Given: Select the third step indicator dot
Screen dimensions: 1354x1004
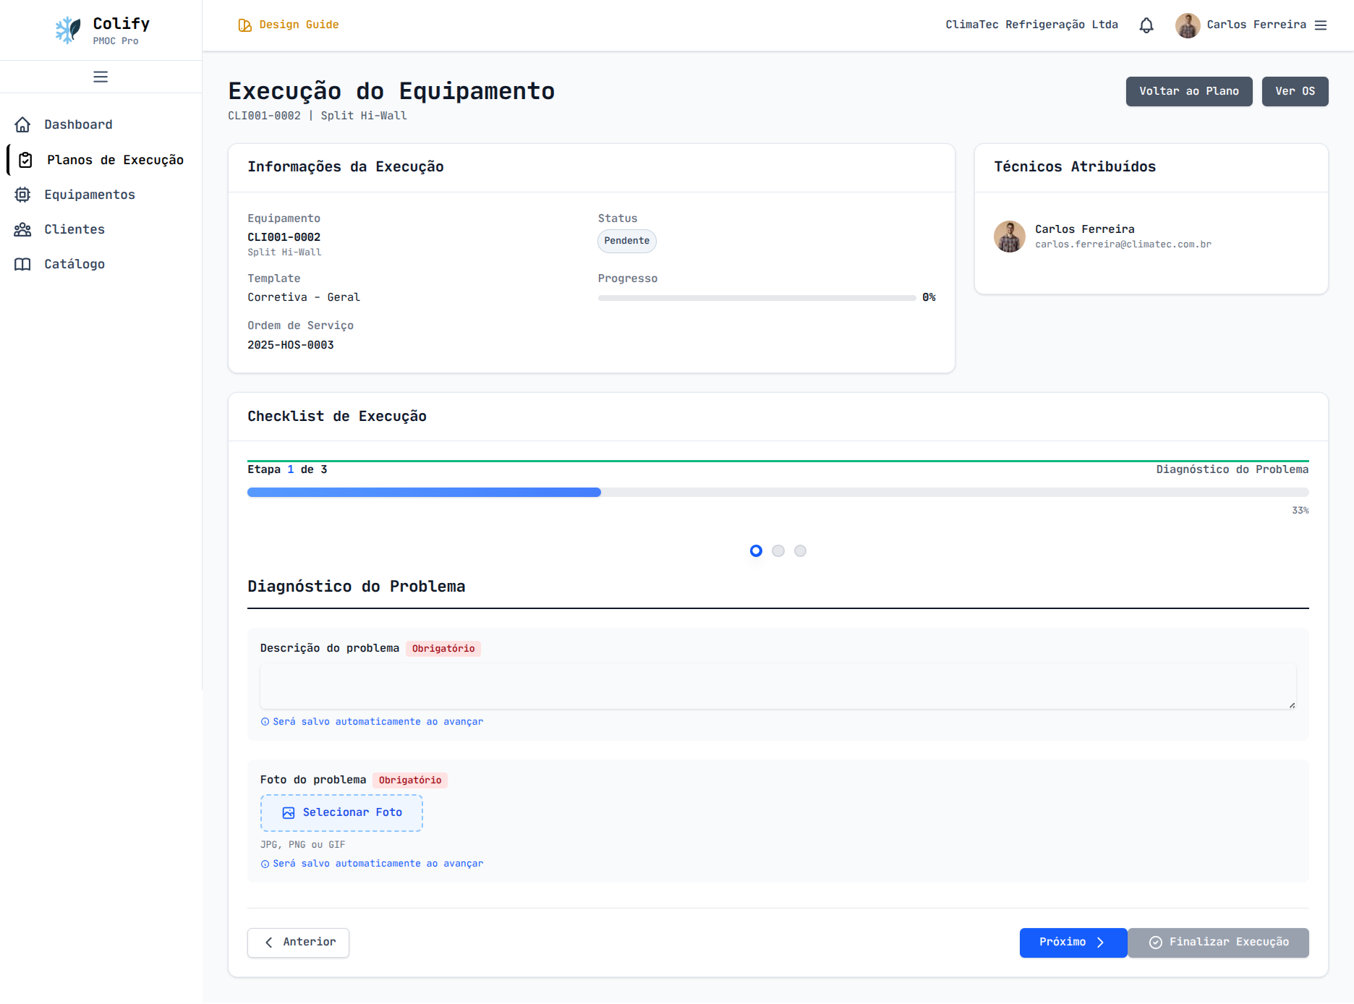Looking at the screenshot, I should (800, 551).
